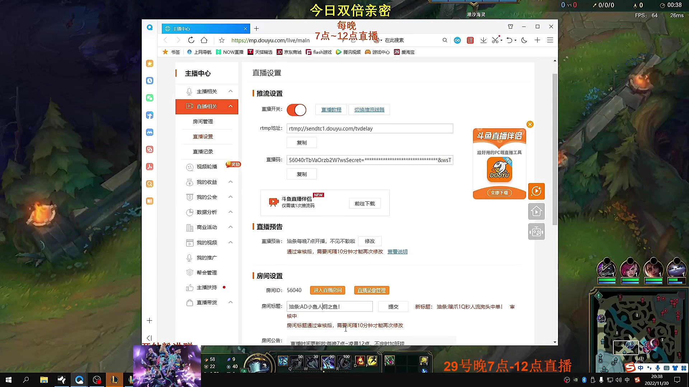
Task: Expand the 商业活动 menu section
Action: 230,227
